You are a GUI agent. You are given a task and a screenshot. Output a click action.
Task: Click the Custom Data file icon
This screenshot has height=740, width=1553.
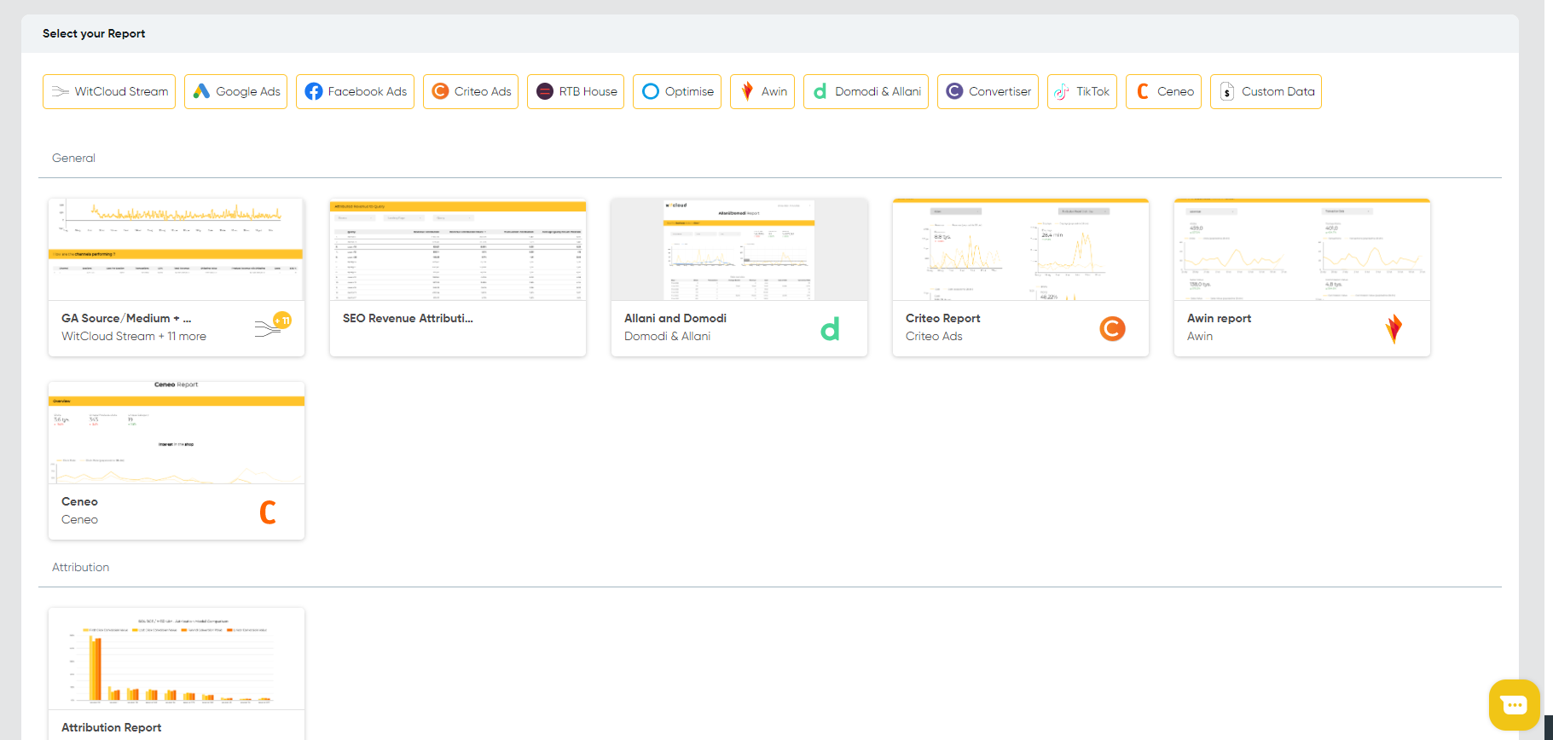[x=1226, y=91]
